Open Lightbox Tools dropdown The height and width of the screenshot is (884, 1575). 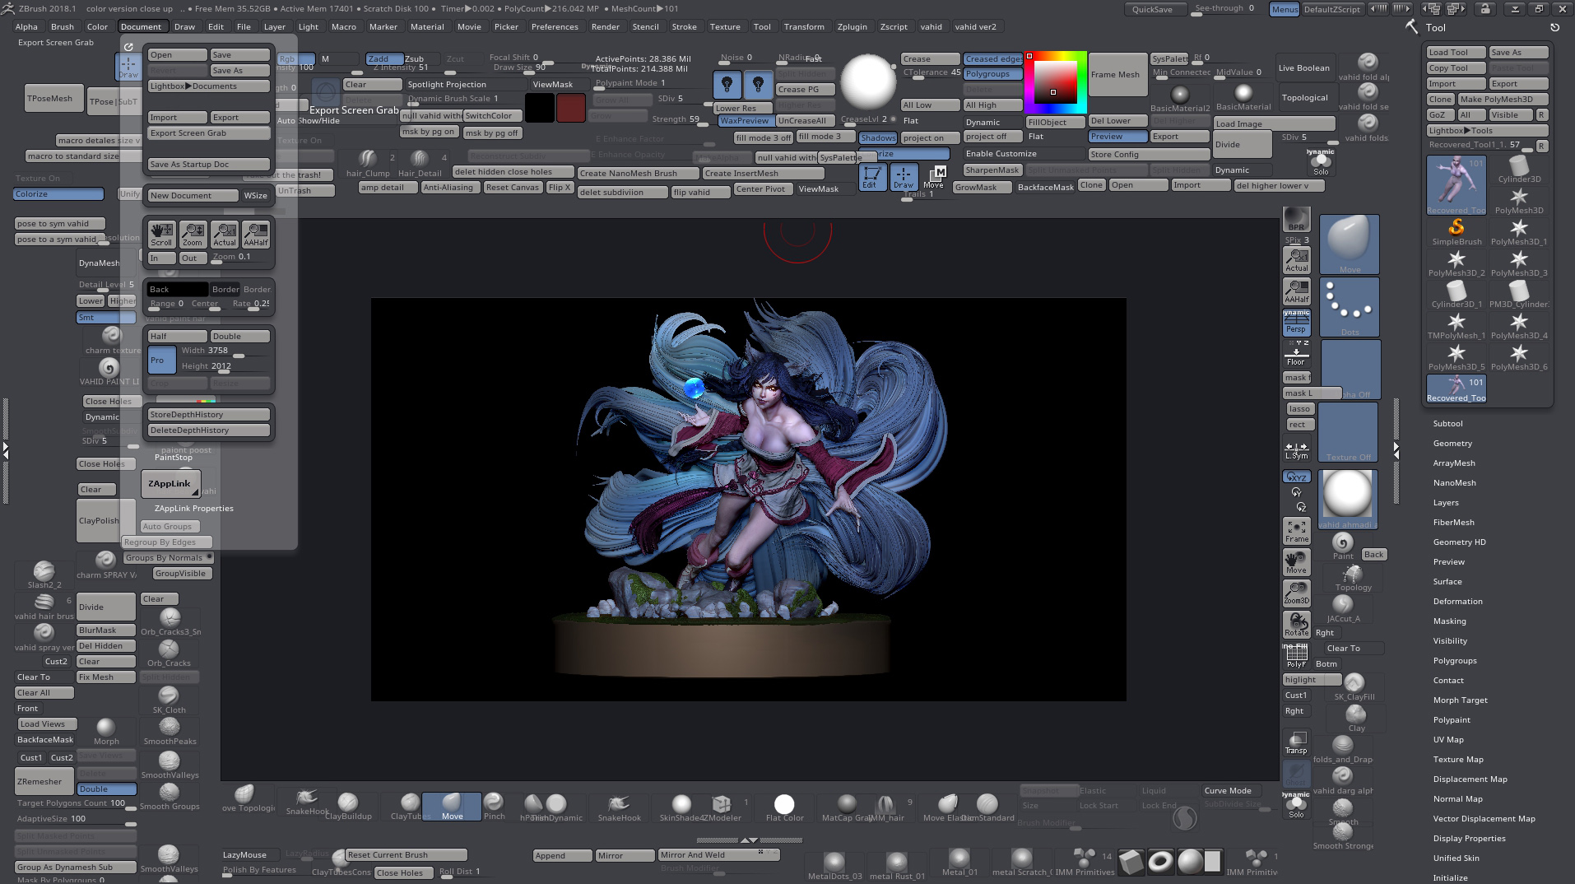pyautogui.click(x=1488, y=131)
